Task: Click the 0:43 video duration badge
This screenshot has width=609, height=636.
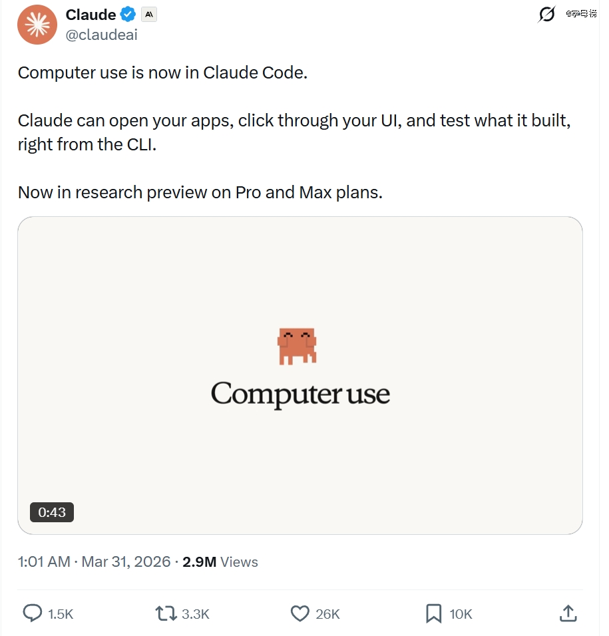Action: (52, 512)
